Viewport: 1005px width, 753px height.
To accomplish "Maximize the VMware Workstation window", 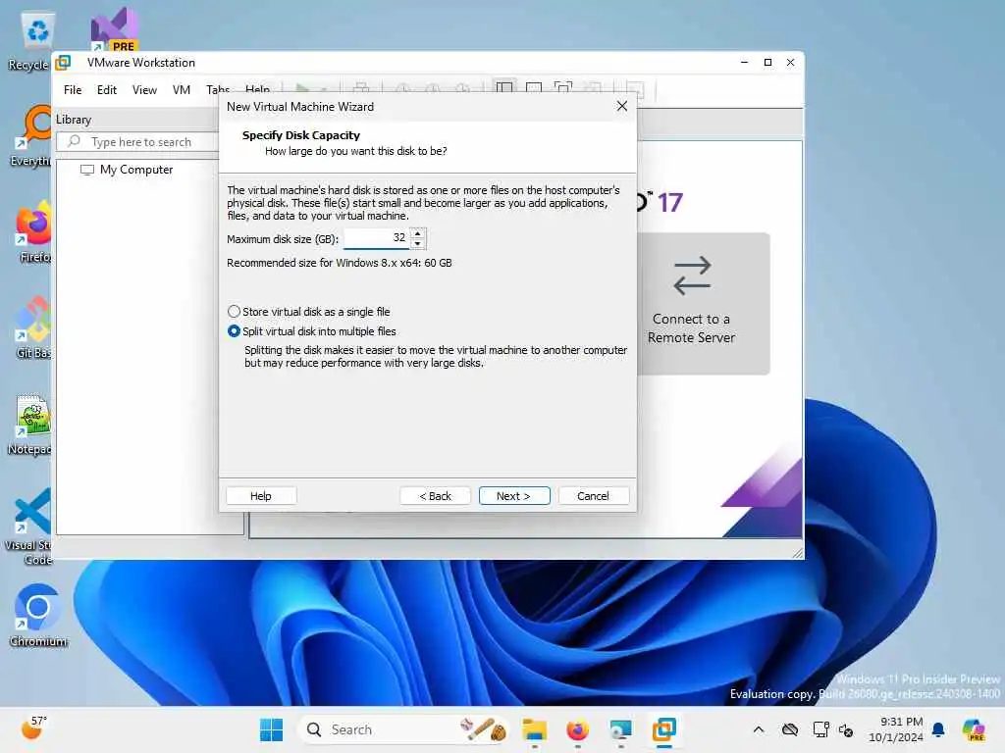I will (x=767, y=62).
